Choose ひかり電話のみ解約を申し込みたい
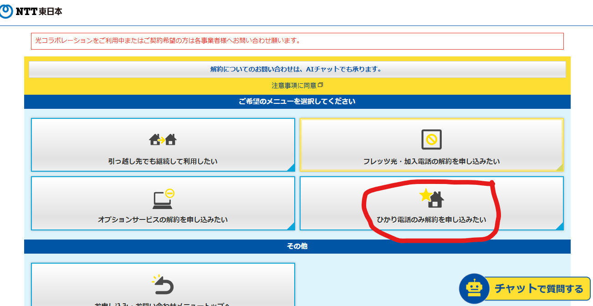This screenshot has height=306, width=593. pyautogui.click(x=432, y=203)
